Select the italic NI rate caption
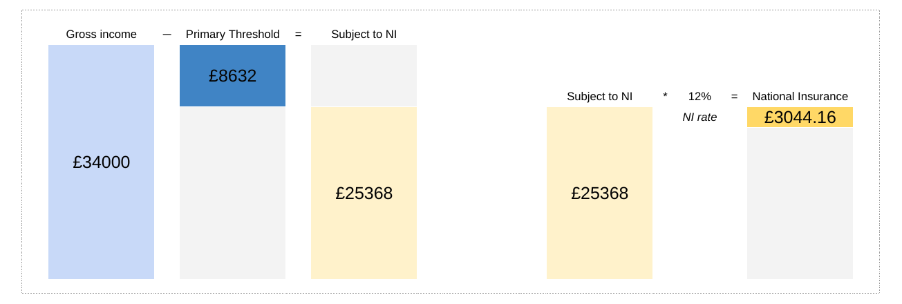902x304 pixels. tap(699, 117)
